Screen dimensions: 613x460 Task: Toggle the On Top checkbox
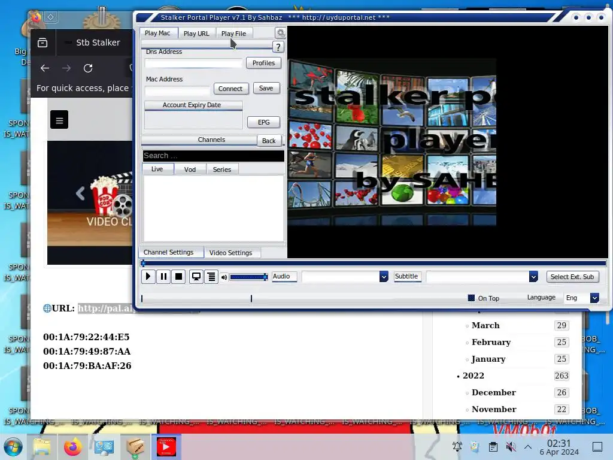(x=471, y=298)
